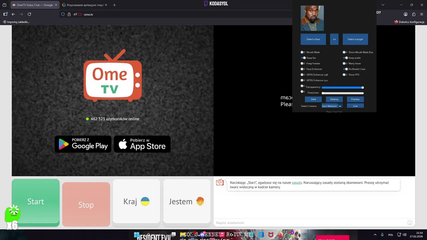Open Firefox taskbar icon
Viewport: 427px width, 240px height.
click(x=281, y=235)
